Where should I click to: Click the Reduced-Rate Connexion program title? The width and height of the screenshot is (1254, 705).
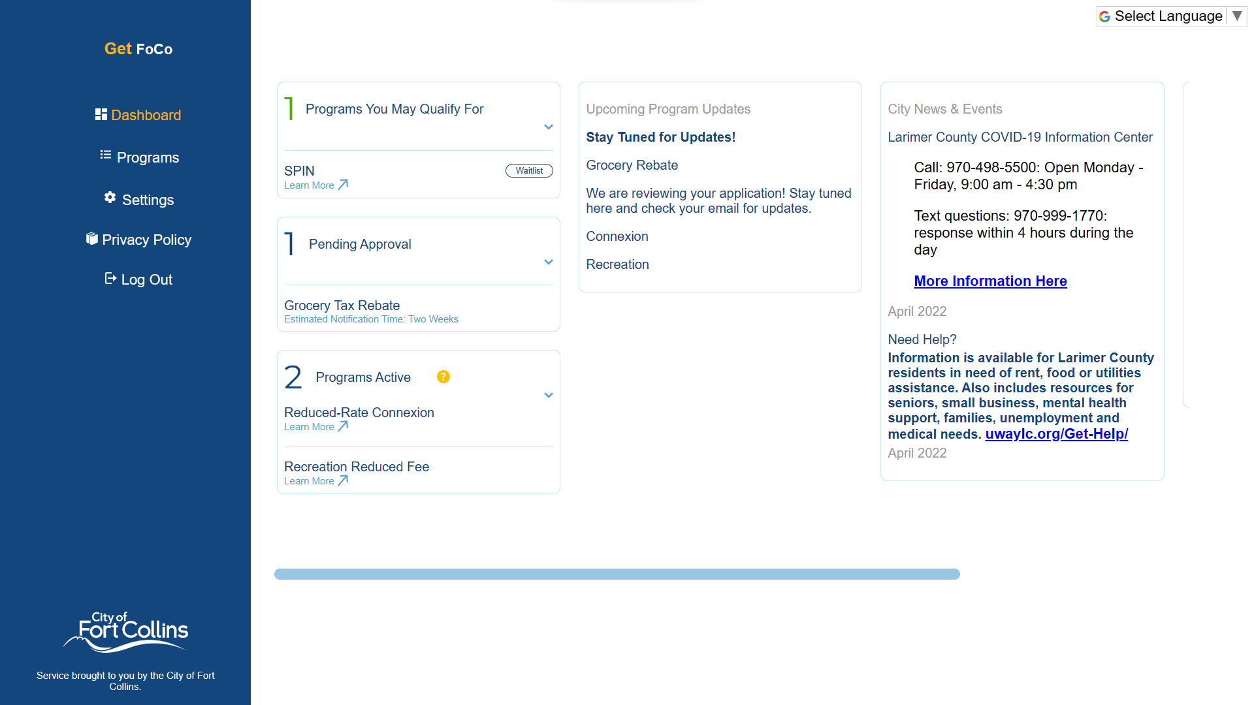pos(359,413)
